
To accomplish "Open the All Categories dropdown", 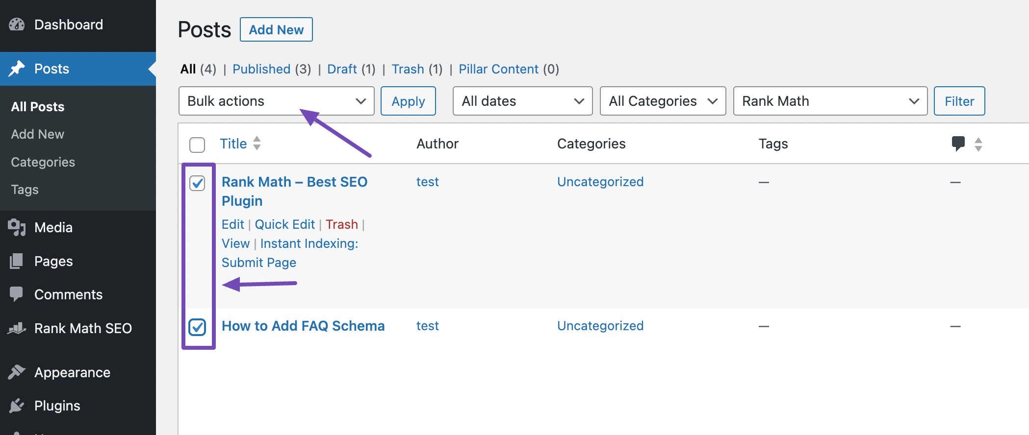I will pos(663,101).
